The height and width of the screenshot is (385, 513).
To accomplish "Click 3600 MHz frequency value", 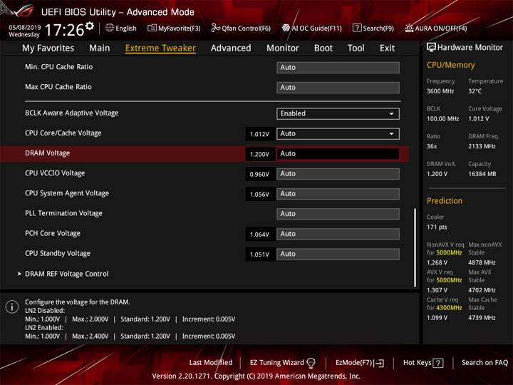I will pyautogui.click(x=440, y=91).
